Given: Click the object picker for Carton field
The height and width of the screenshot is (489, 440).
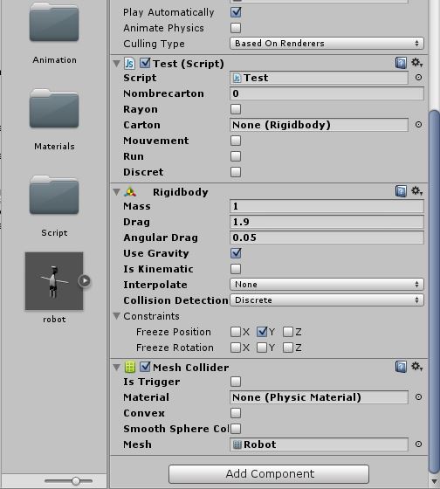Looking at the screenshot, I should tap(418, 124).
